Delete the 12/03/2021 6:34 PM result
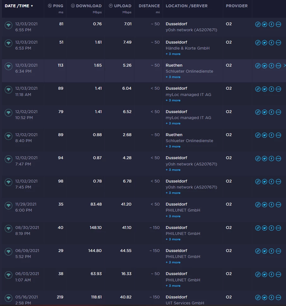The image size is (286, 306). pos(284,66)
